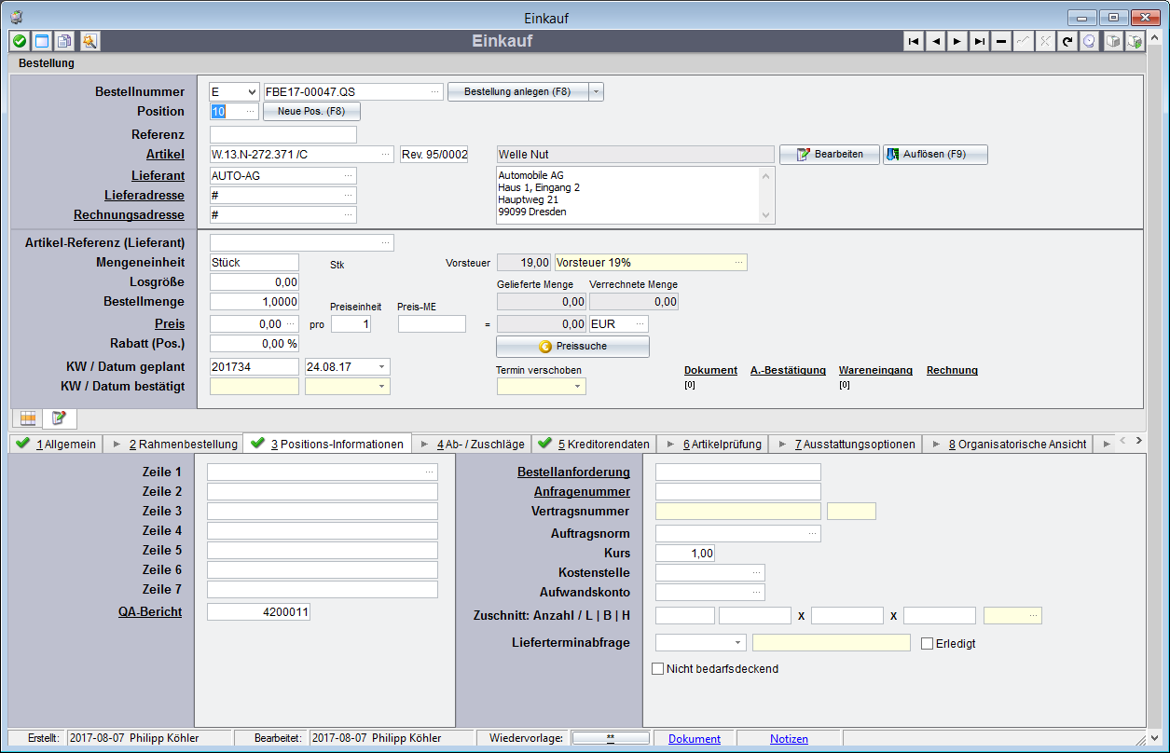
Task: Open lookup dots in Position field
Action: pos(250,111)
